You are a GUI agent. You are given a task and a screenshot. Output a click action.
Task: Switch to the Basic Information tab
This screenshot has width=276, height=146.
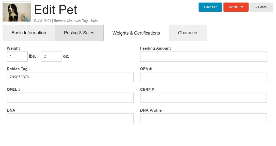29,33
